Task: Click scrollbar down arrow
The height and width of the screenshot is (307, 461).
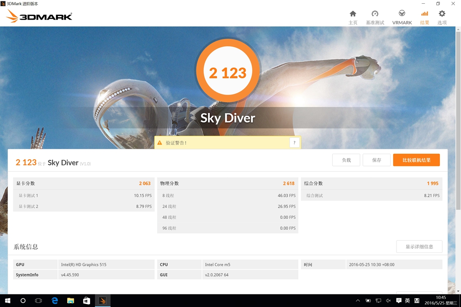Action: coord(458,291)
